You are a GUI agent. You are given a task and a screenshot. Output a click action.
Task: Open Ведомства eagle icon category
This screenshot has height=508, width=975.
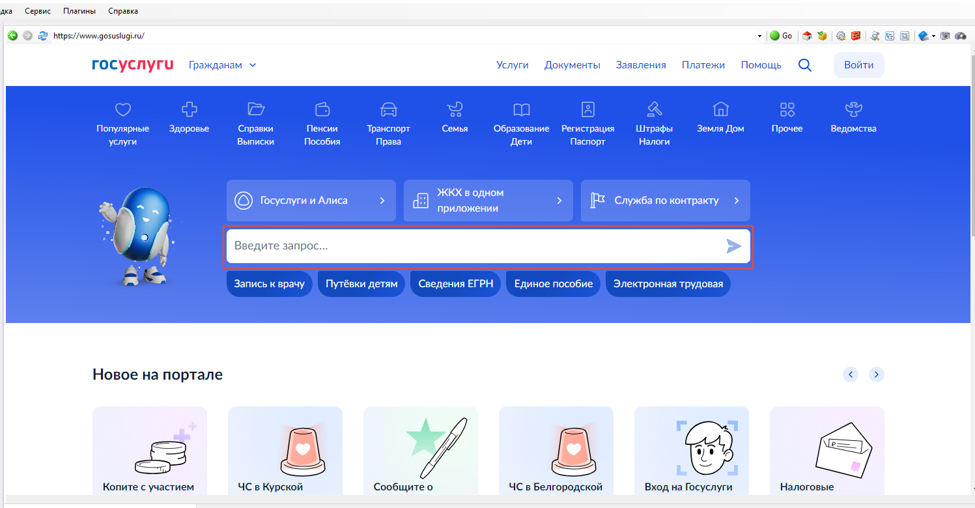coord(854,117)
